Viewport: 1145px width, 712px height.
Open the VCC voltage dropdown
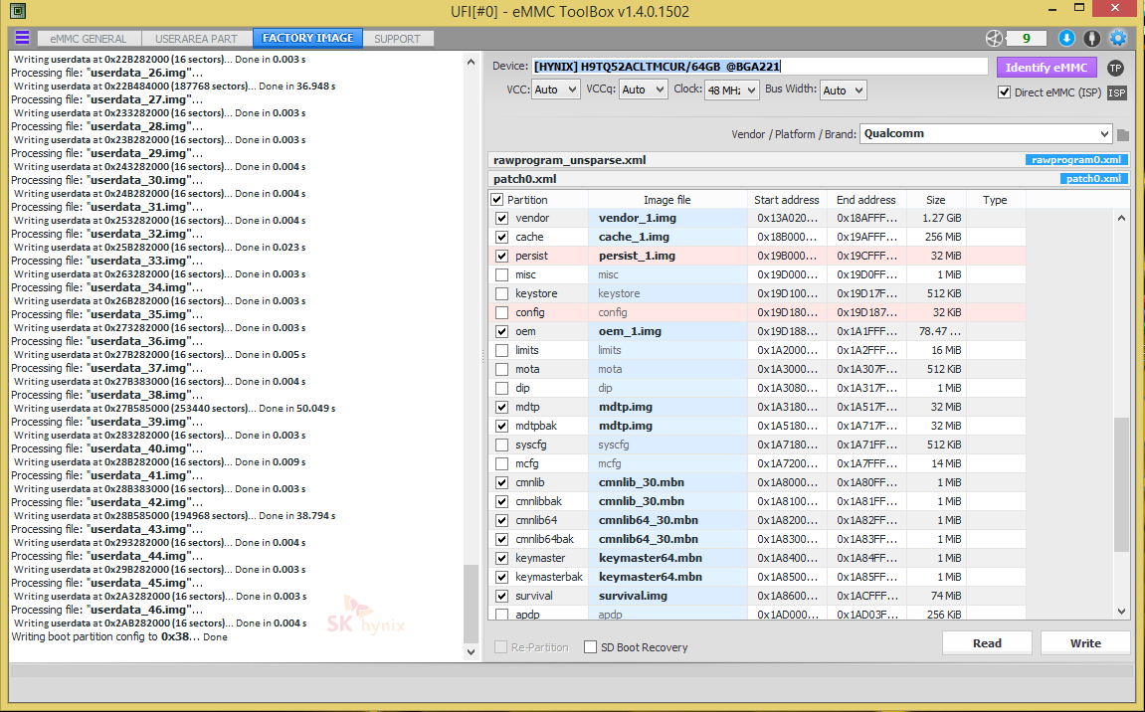556,89
